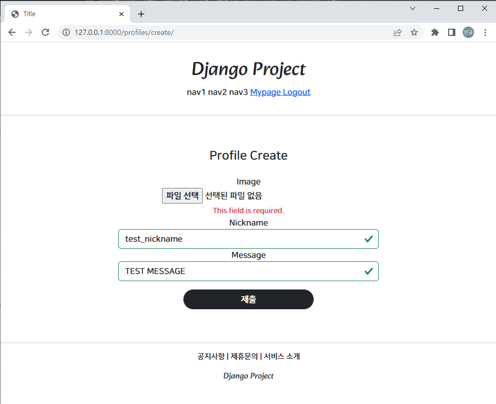Viewport: 496px width, 404px height.
Task: Click the nav2 text
Action: 217,92
